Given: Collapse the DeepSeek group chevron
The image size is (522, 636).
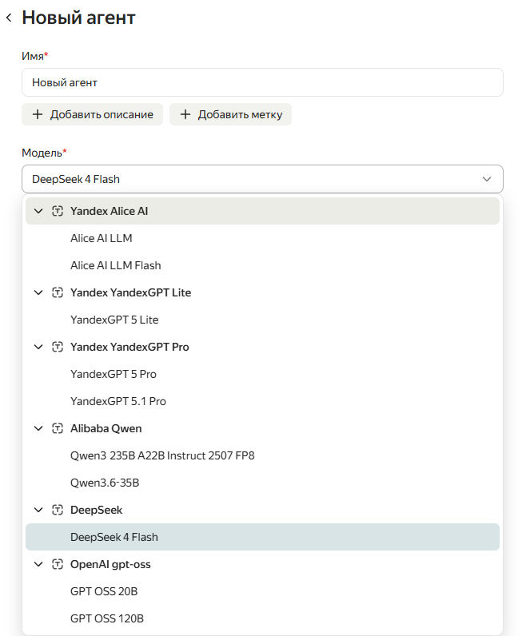Looking at the screenshot, I should [38, 510].
